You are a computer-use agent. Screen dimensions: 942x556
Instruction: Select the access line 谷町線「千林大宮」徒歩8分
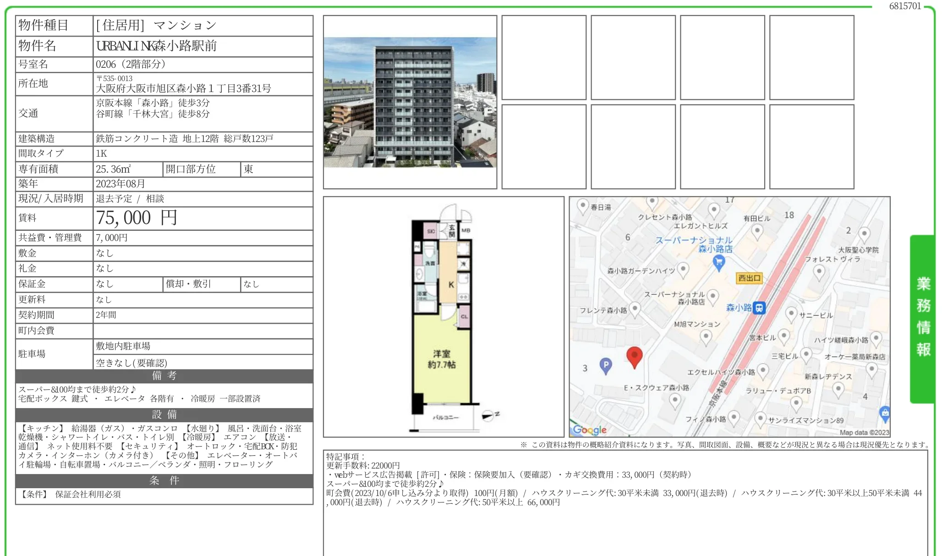pos(153,114)
